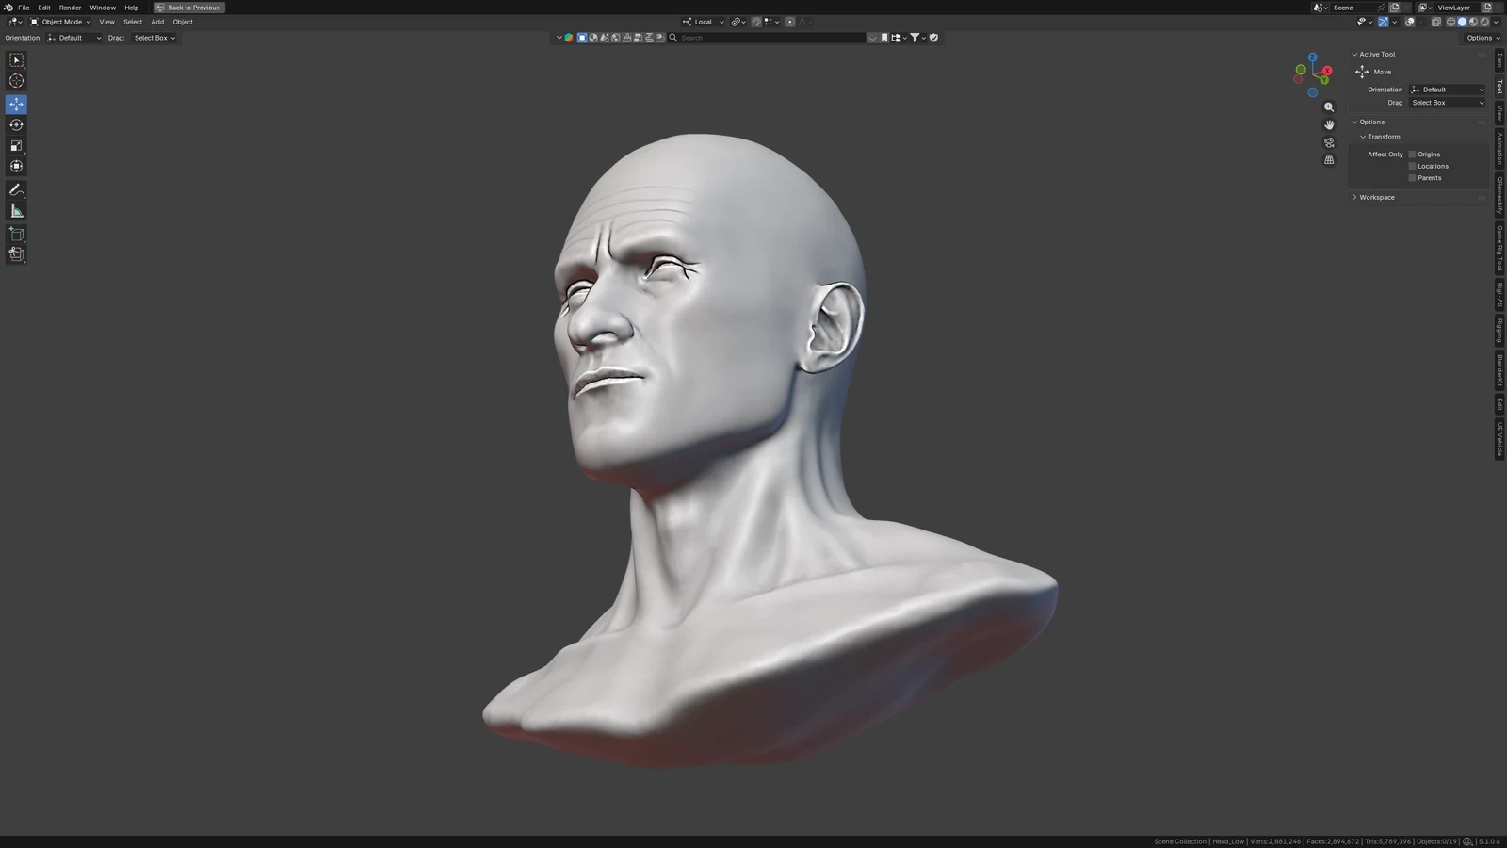Open the Window menu

[x=103, y=8]
